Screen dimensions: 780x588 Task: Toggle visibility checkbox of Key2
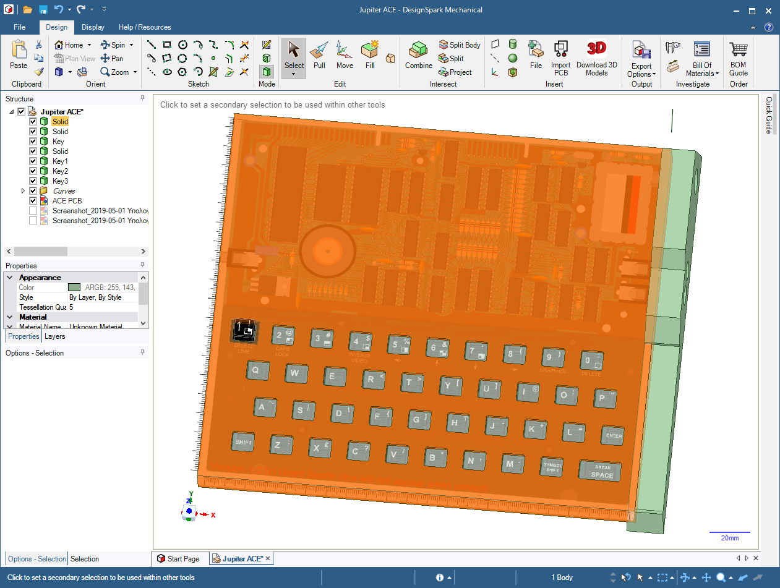(33, 171)
